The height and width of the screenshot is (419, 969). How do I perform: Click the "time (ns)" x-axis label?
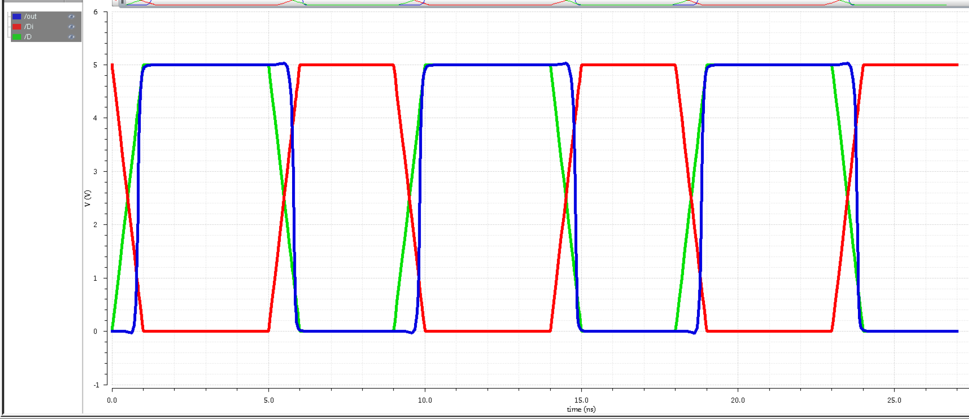coord(581,409)
